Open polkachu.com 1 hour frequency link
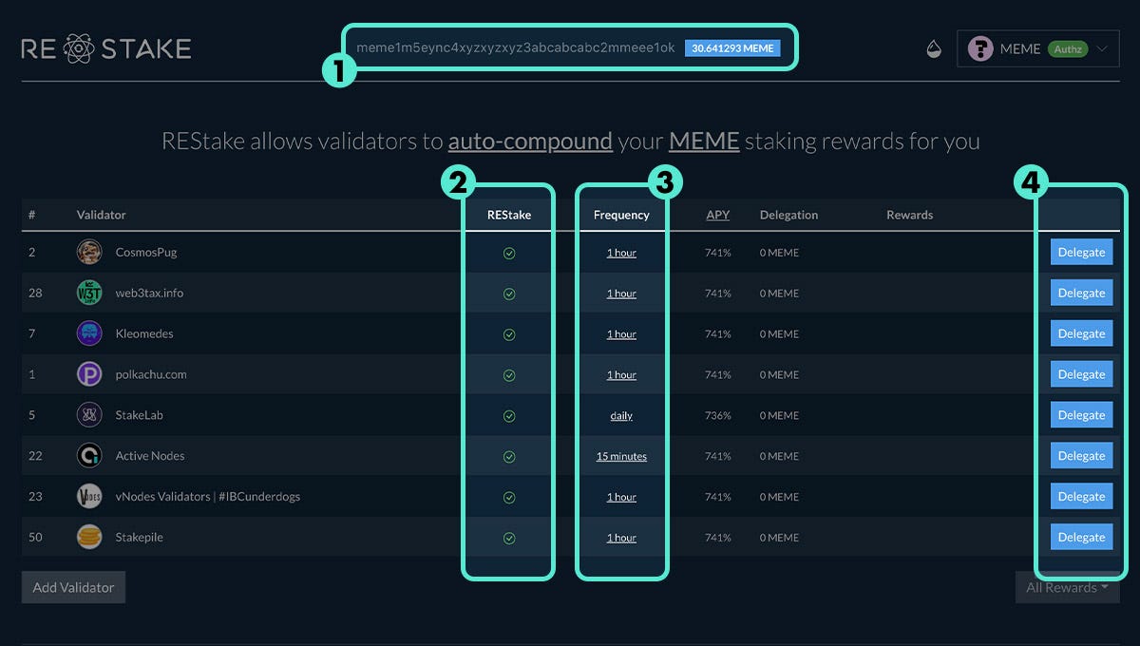The width and height of the screenshot is (1140, 646). pos(621,375)
